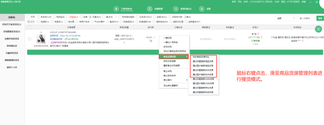Select 全部(9) in shop sidebar
The height and width of the screenshot is (125, 324).
click(12, 17)
